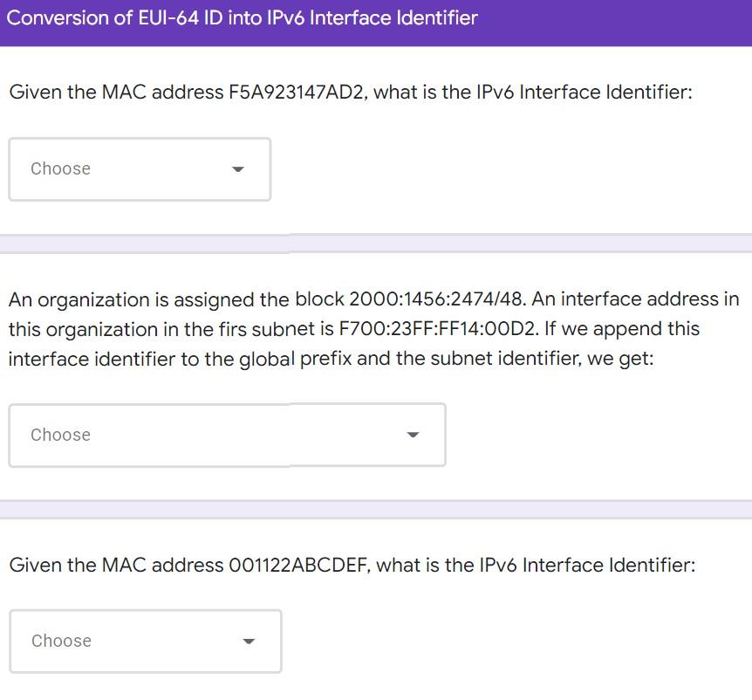Click the purple EUI-64 conversion header banner

(x=376, y=17)
